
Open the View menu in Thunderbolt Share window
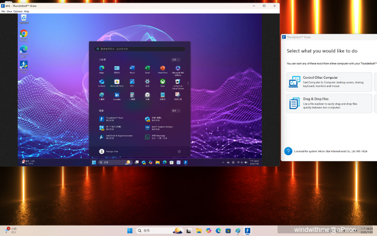click(9, 12)
